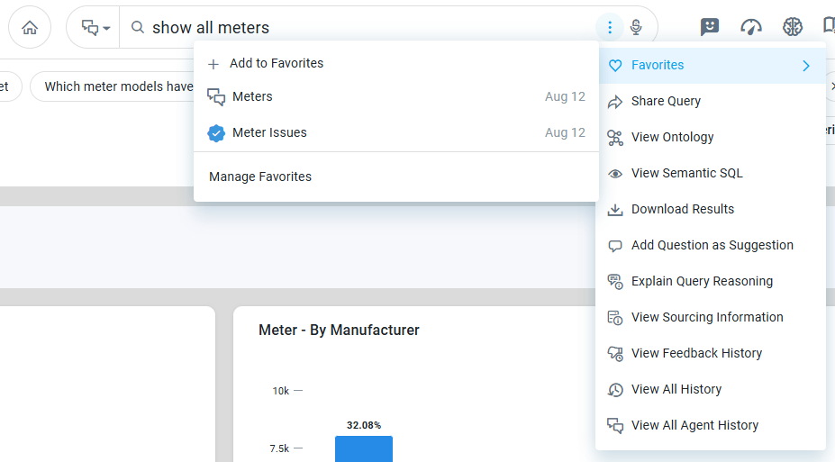
Task: Go to the home page icon
Action: (30, 27)
